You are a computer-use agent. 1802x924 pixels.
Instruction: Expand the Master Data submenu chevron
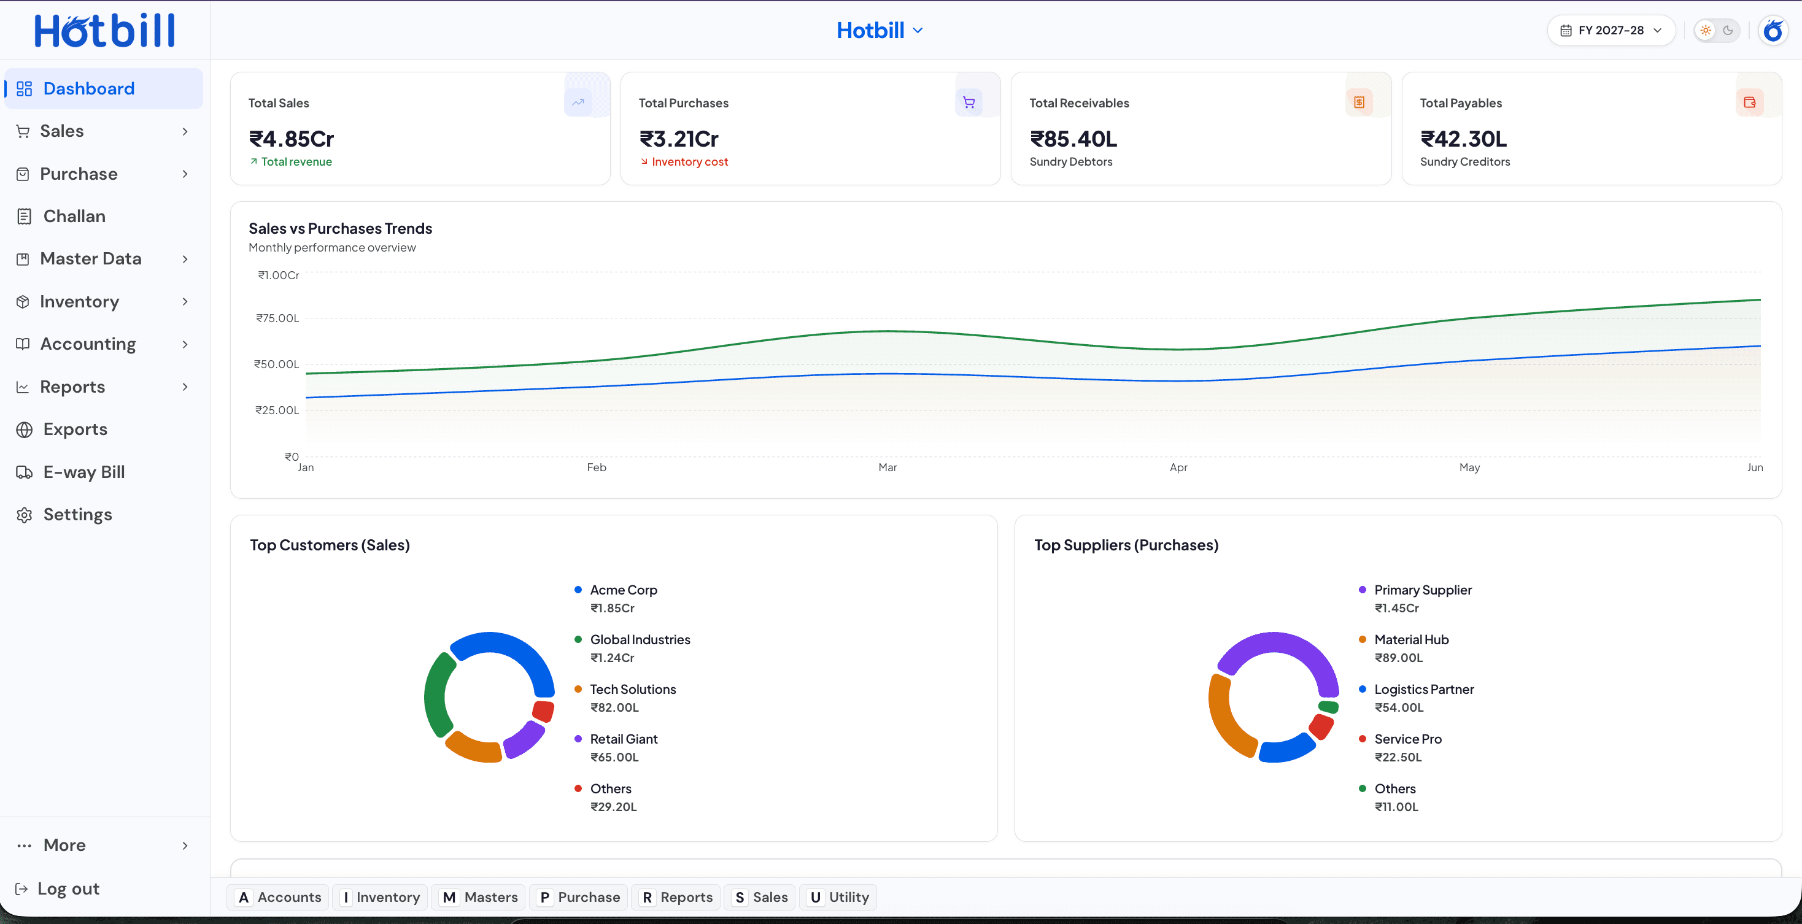coord(185,260)
